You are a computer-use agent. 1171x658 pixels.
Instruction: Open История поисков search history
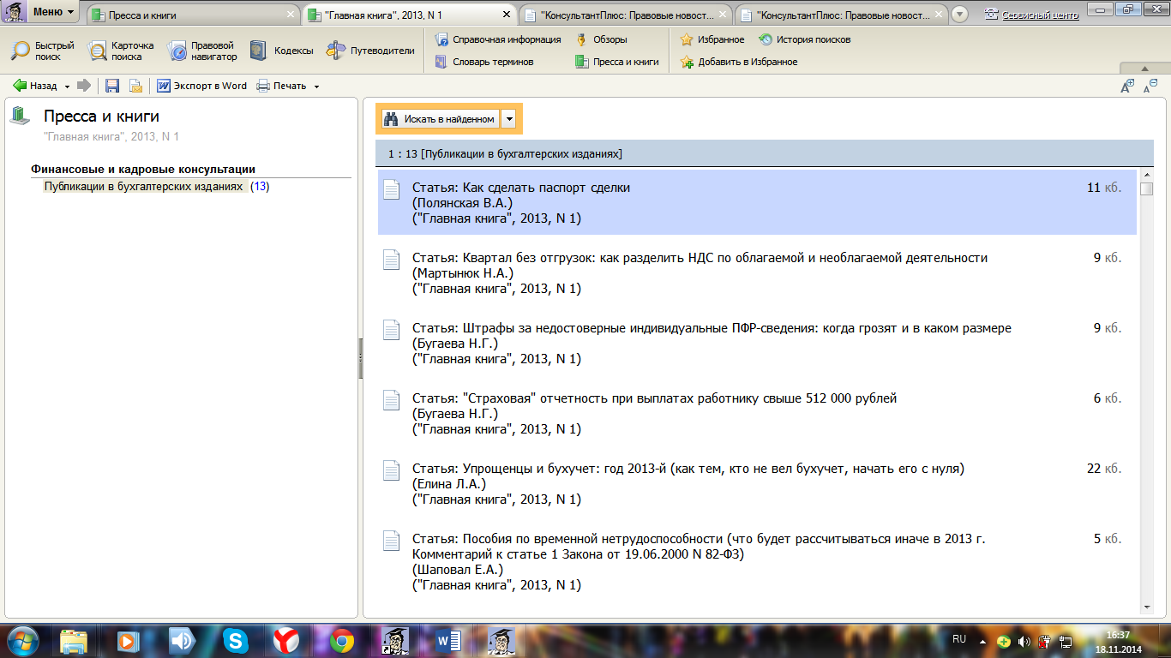(x=804, y=39)
